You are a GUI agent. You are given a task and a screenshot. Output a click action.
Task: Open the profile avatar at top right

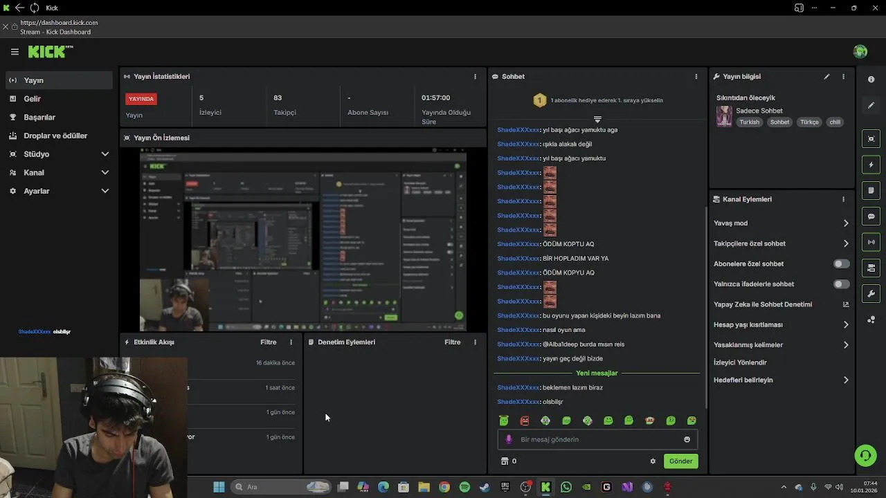click(860, 52)
